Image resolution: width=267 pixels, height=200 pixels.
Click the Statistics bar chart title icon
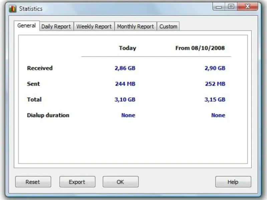click(13, 9)
